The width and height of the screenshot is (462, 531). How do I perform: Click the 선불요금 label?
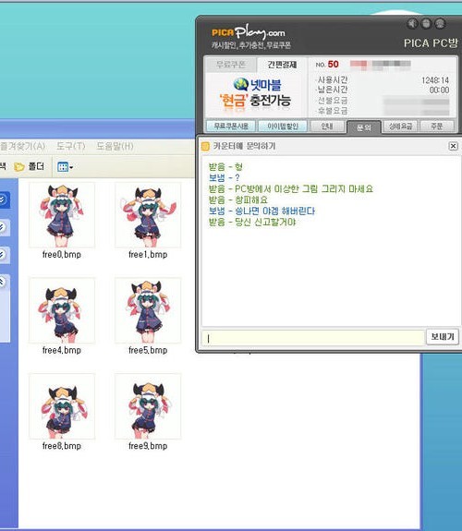pyautogui.click(x=333, y=101)
